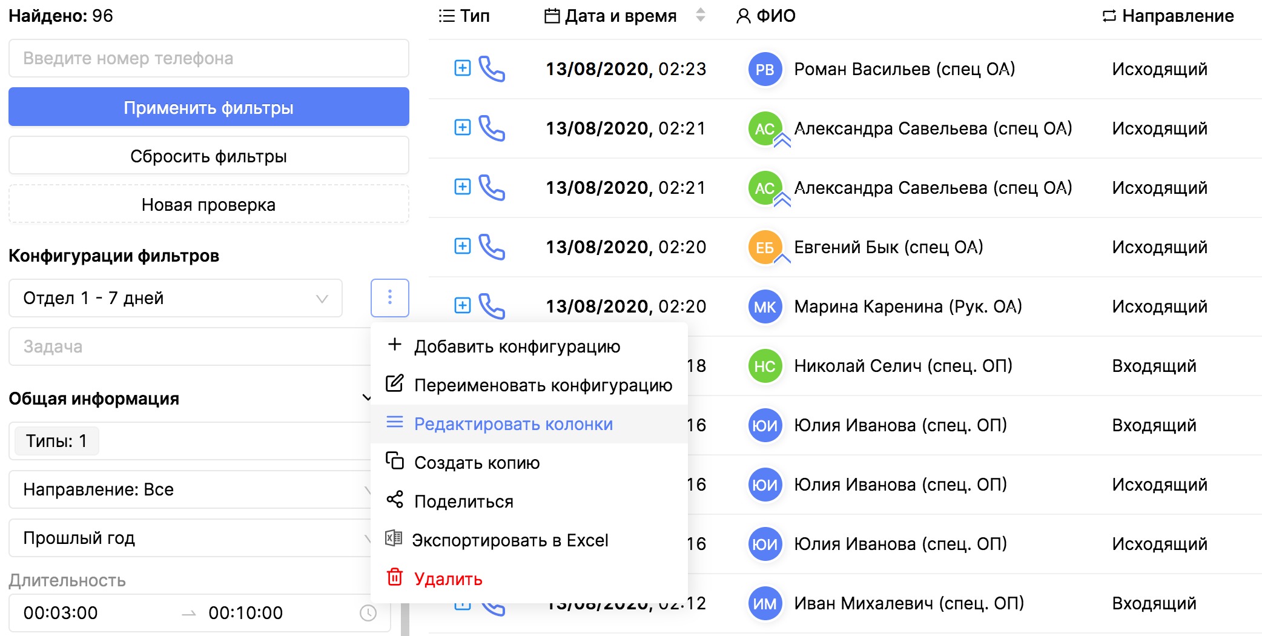
Task: Focus the phone number input field
Action: click(208, 58)
